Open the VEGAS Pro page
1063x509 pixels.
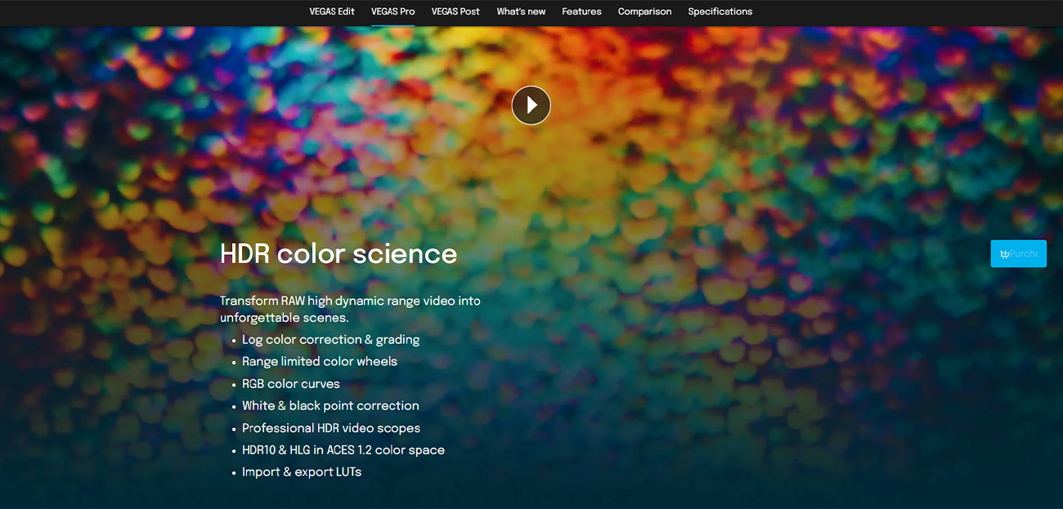pyautogui.click(x=392, y=11)
